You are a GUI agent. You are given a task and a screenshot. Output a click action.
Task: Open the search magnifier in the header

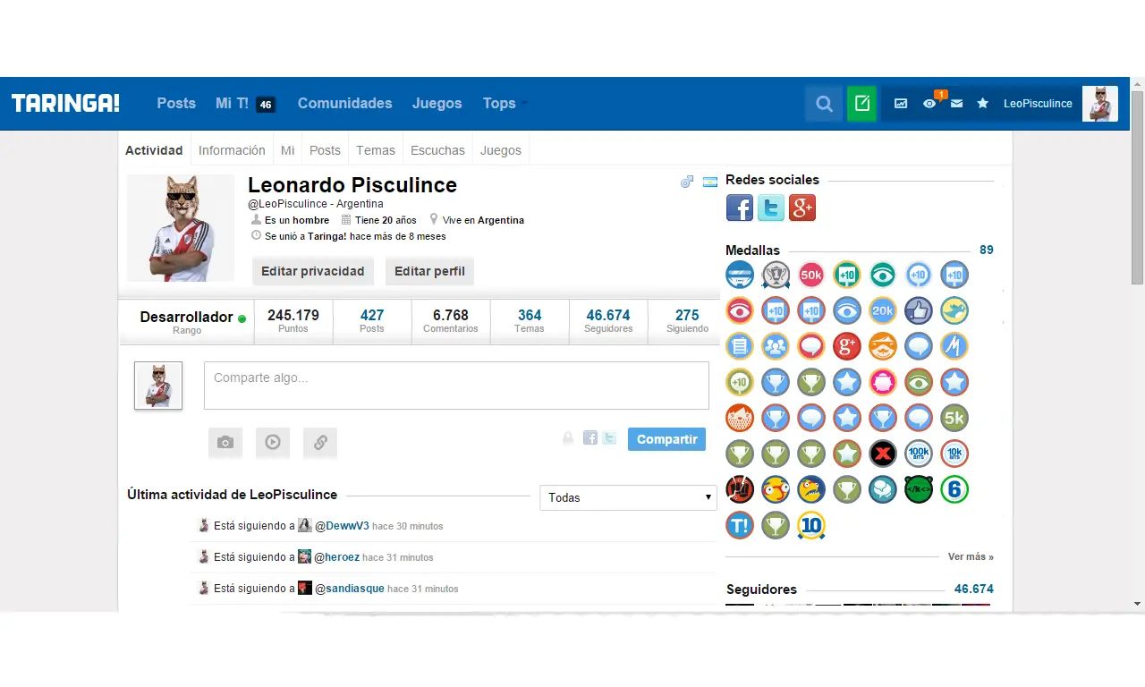click(x=824, y=104)
